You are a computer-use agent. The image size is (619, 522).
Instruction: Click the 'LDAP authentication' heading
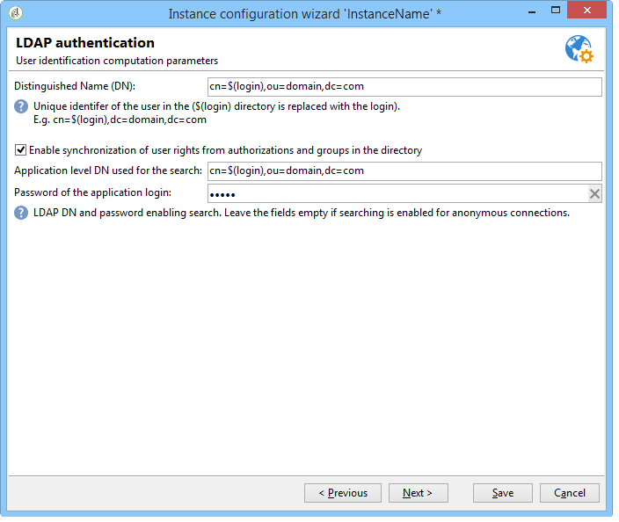coord(85,43)
